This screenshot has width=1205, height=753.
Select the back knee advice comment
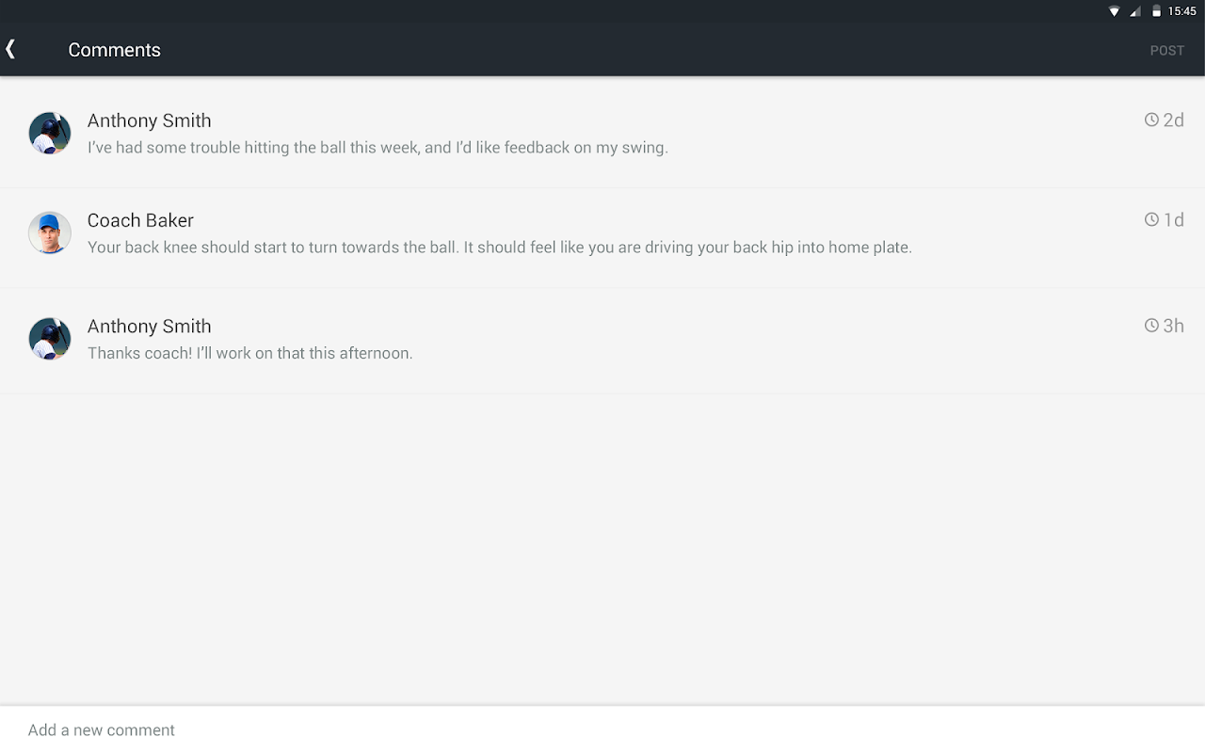coord(500,248)
